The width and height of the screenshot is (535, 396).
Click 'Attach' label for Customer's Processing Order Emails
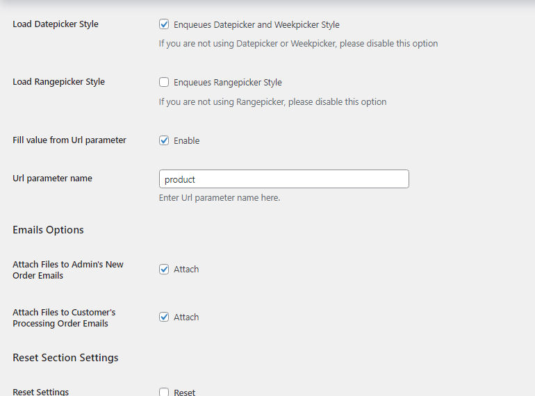tap(186, 317)
